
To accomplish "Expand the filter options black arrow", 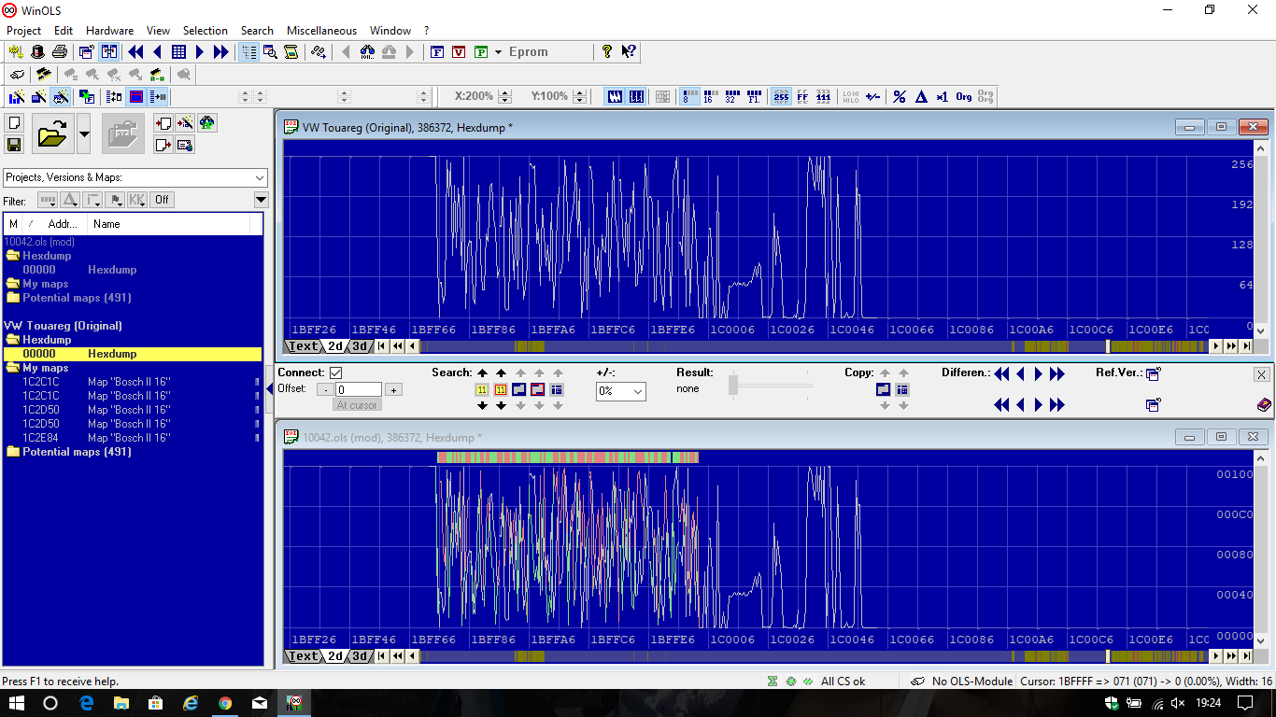I will point(261,200).
